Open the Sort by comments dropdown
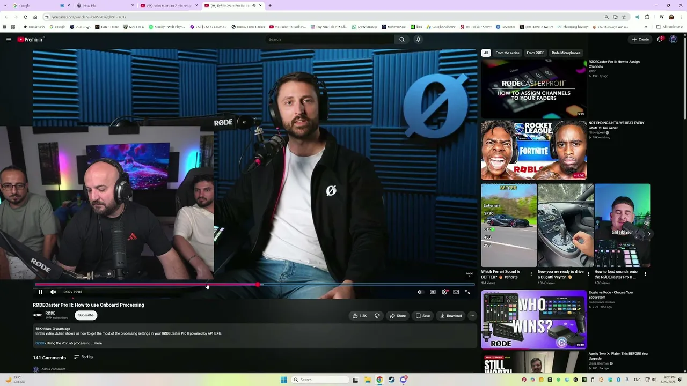Viewport: 687px width, 386px height. [x=84, y=357]
